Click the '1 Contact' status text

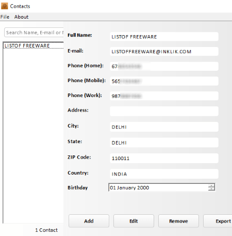46,230
